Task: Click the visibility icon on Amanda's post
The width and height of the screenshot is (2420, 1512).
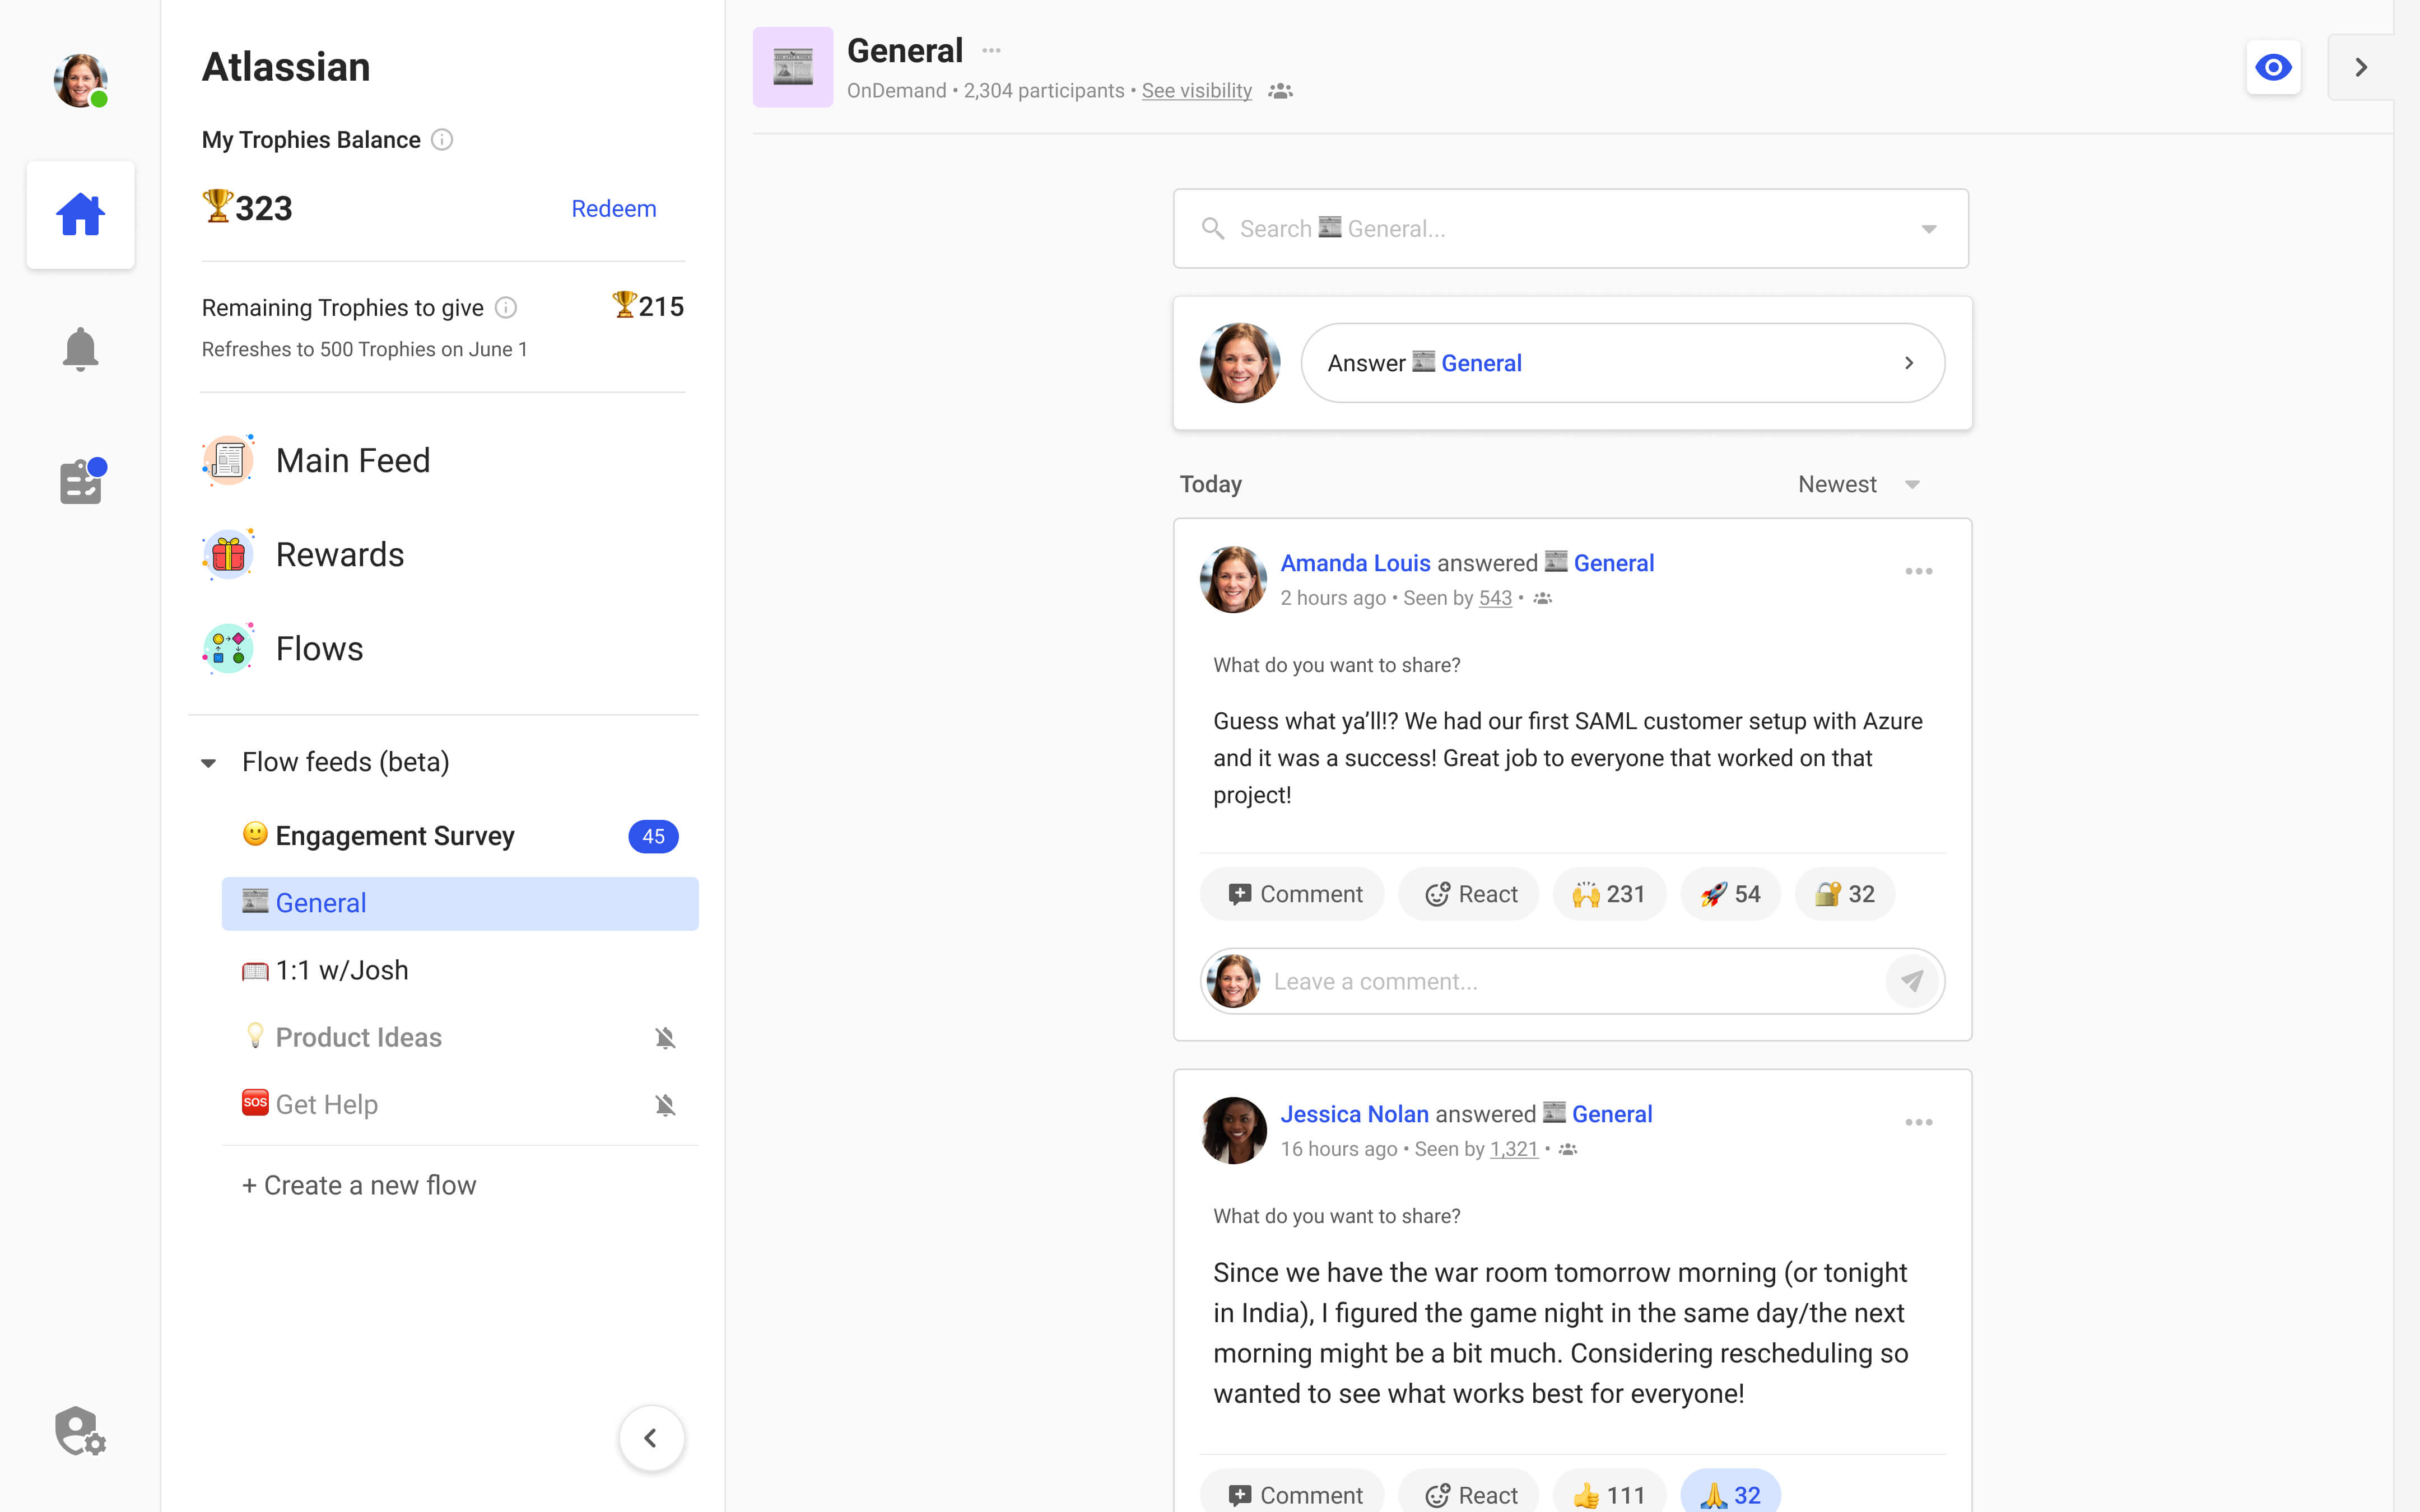Action: coord(1543,598)
